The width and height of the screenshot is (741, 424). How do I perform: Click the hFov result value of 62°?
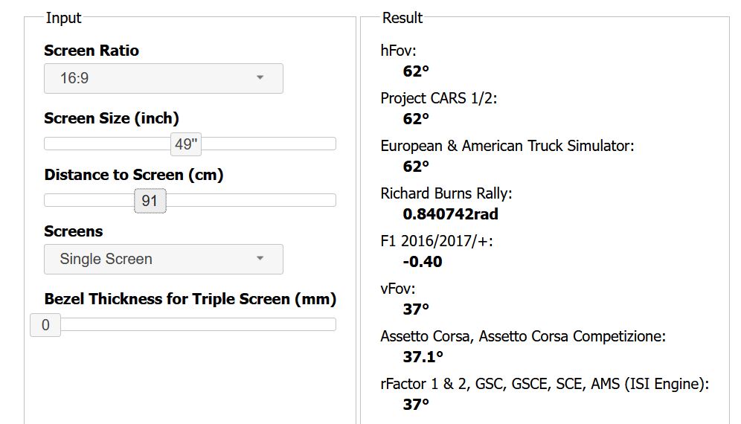(x=416, y=71)
